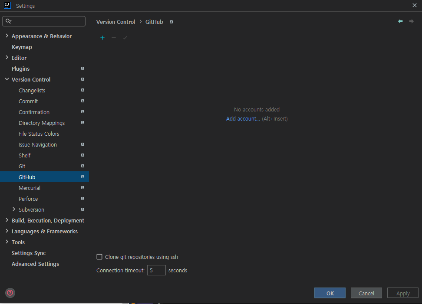Select Confirmation in the settings tree
The height and width of the screenshot is (304, 422).
tap(34, 112)
